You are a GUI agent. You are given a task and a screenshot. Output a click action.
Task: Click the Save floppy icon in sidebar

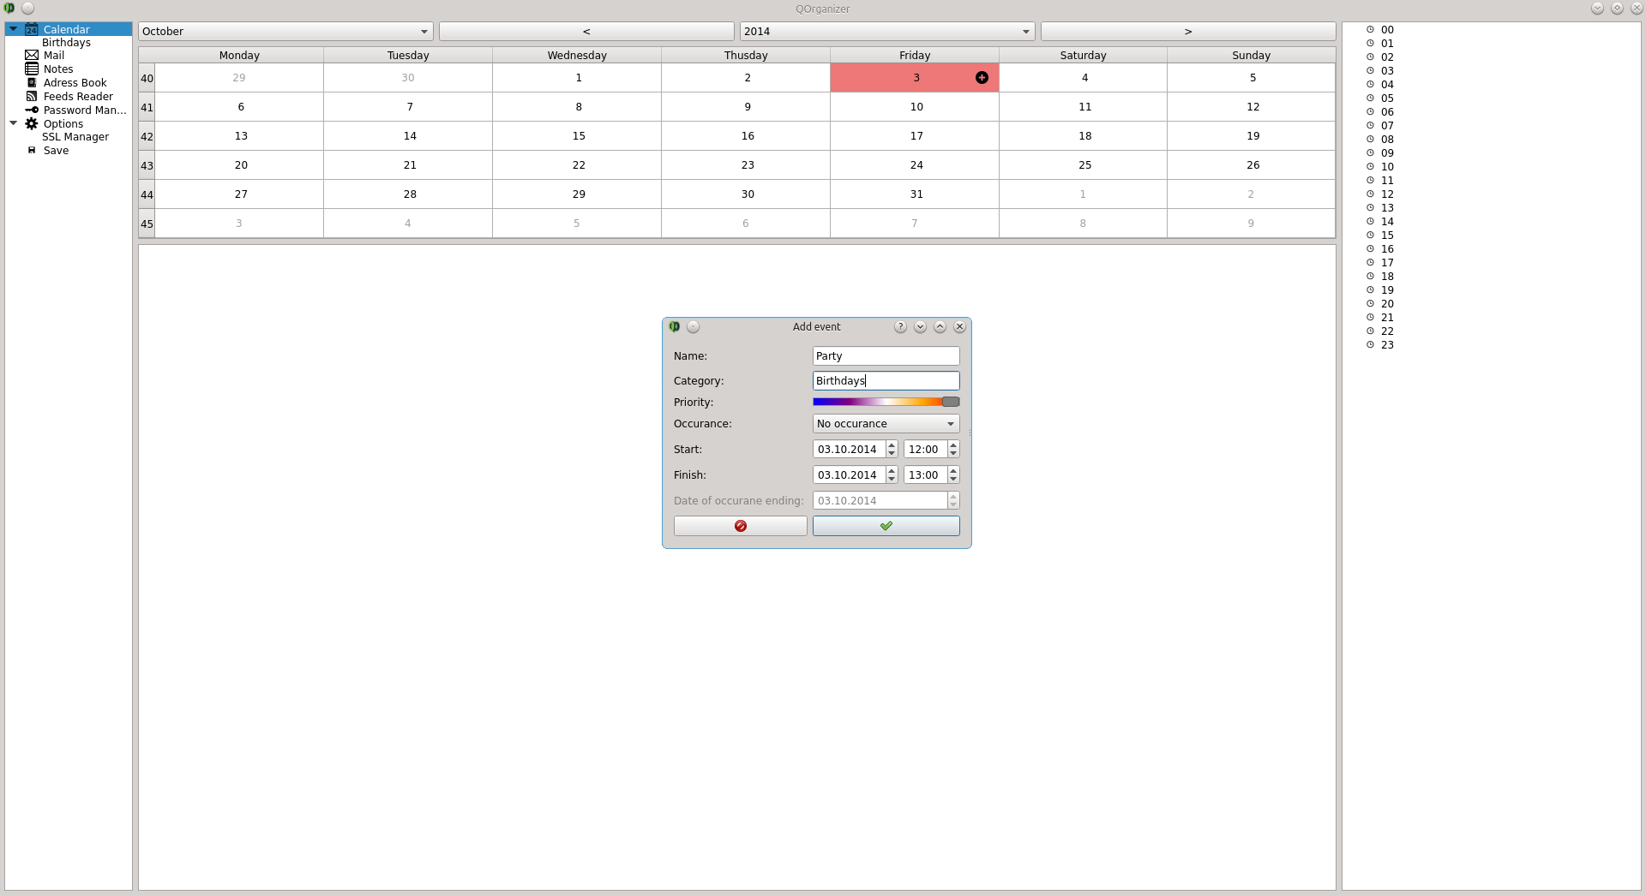pyautogui.click(x=32, y=151)
